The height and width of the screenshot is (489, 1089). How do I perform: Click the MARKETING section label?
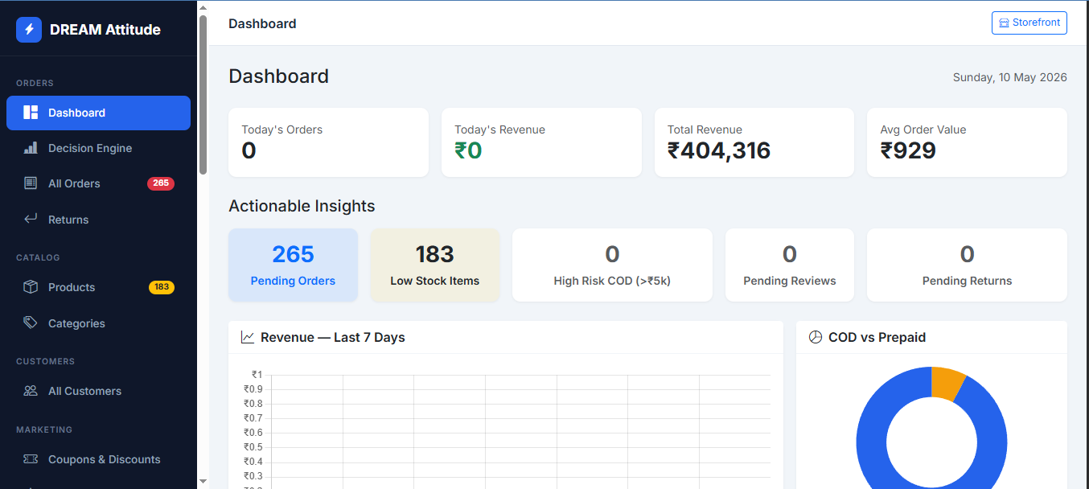pos(44,429)
